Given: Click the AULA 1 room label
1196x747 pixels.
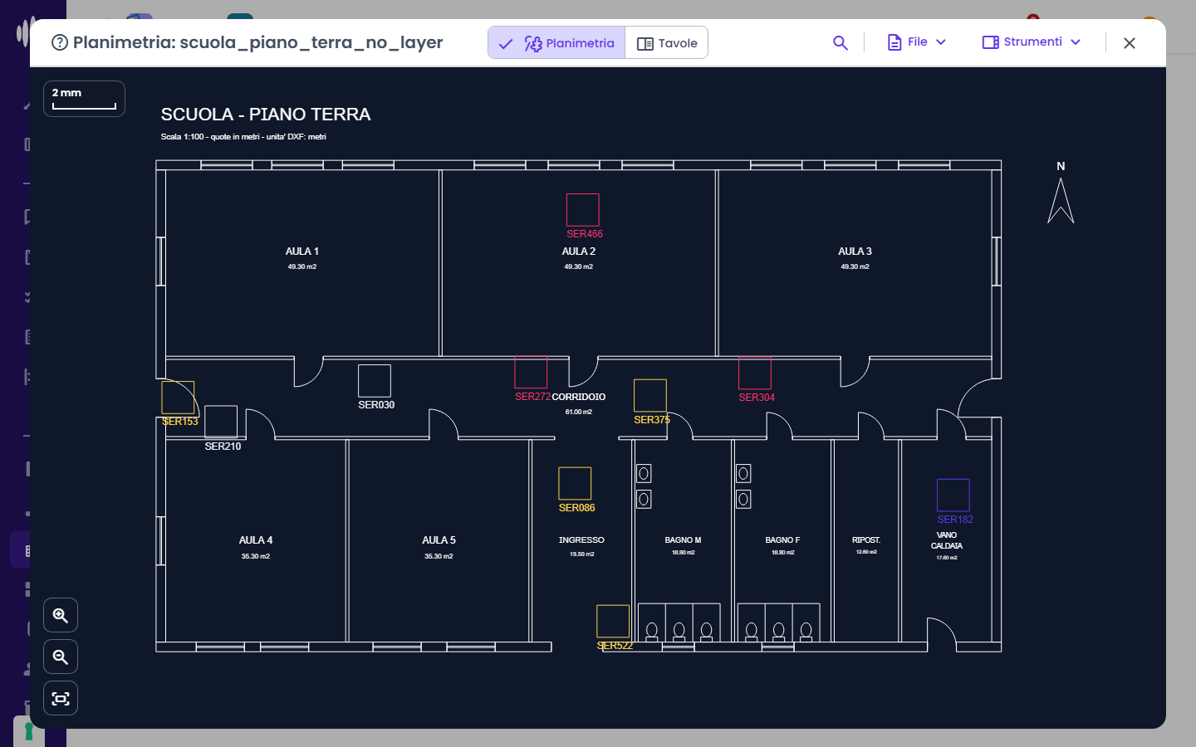Looking at the screenshot, I should 302,251.
